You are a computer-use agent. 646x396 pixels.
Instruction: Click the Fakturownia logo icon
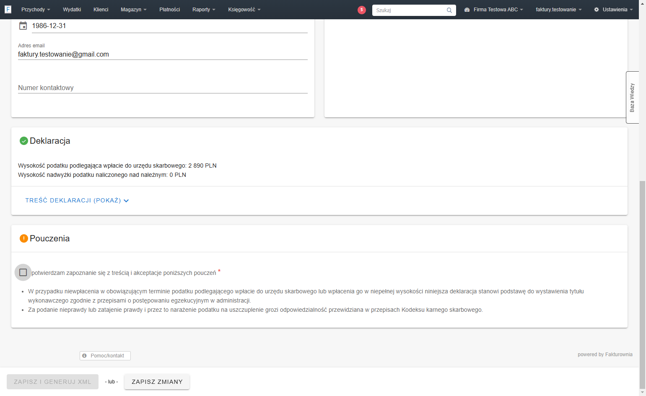[8, 9]
